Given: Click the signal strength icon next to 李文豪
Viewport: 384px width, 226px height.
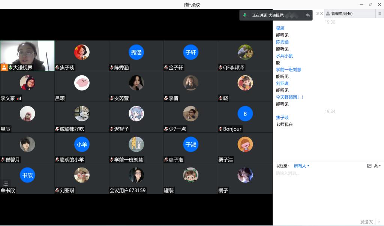Looking at the screenshot, I should [19, 98].
